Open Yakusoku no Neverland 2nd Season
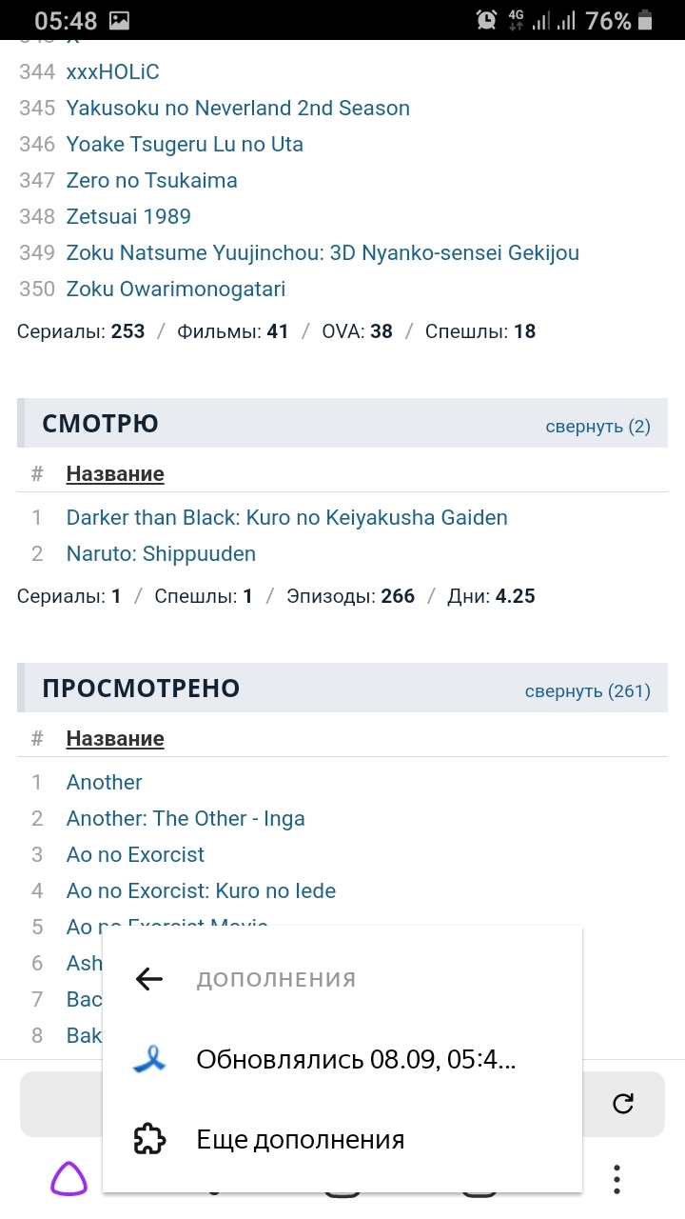The height and width of the screenshot is (1219, 685). point(238,109)
